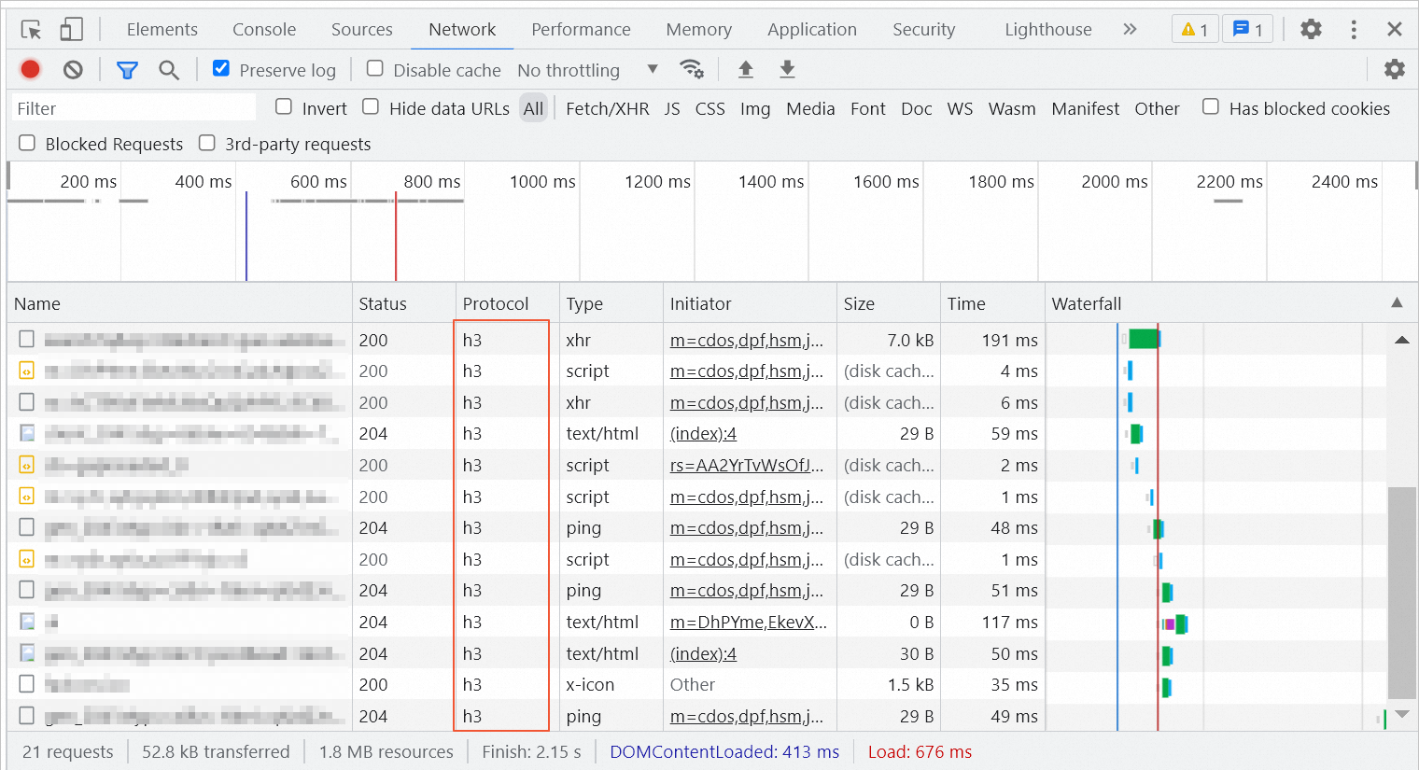Click the red record network log button
The image size is (1419, 770).
point(30,69)
